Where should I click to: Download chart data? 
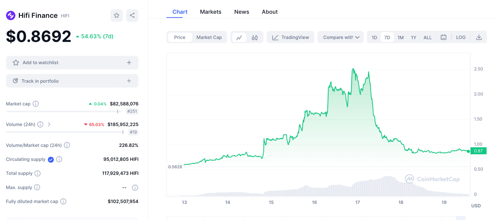pyautogui.click(x=479, y=37)
